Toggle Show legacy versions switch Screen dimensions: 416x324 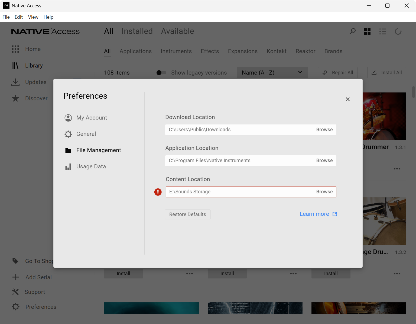tap(161, 73)
